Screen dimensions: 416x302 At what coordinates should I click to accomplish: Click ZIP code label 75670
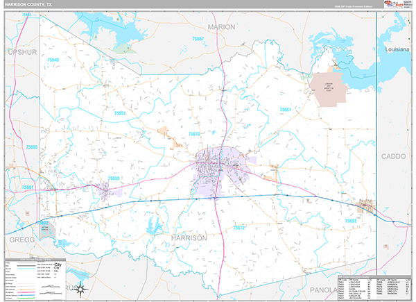[194, 134]
